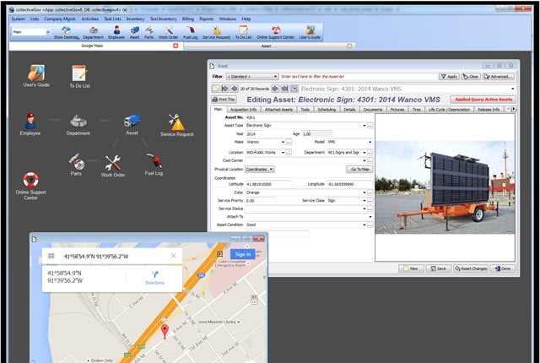Image resolution: width=540 pixels, height=363 pixels.
Task: Open the Employee icon in the workflow diagram
Action: 30,120
